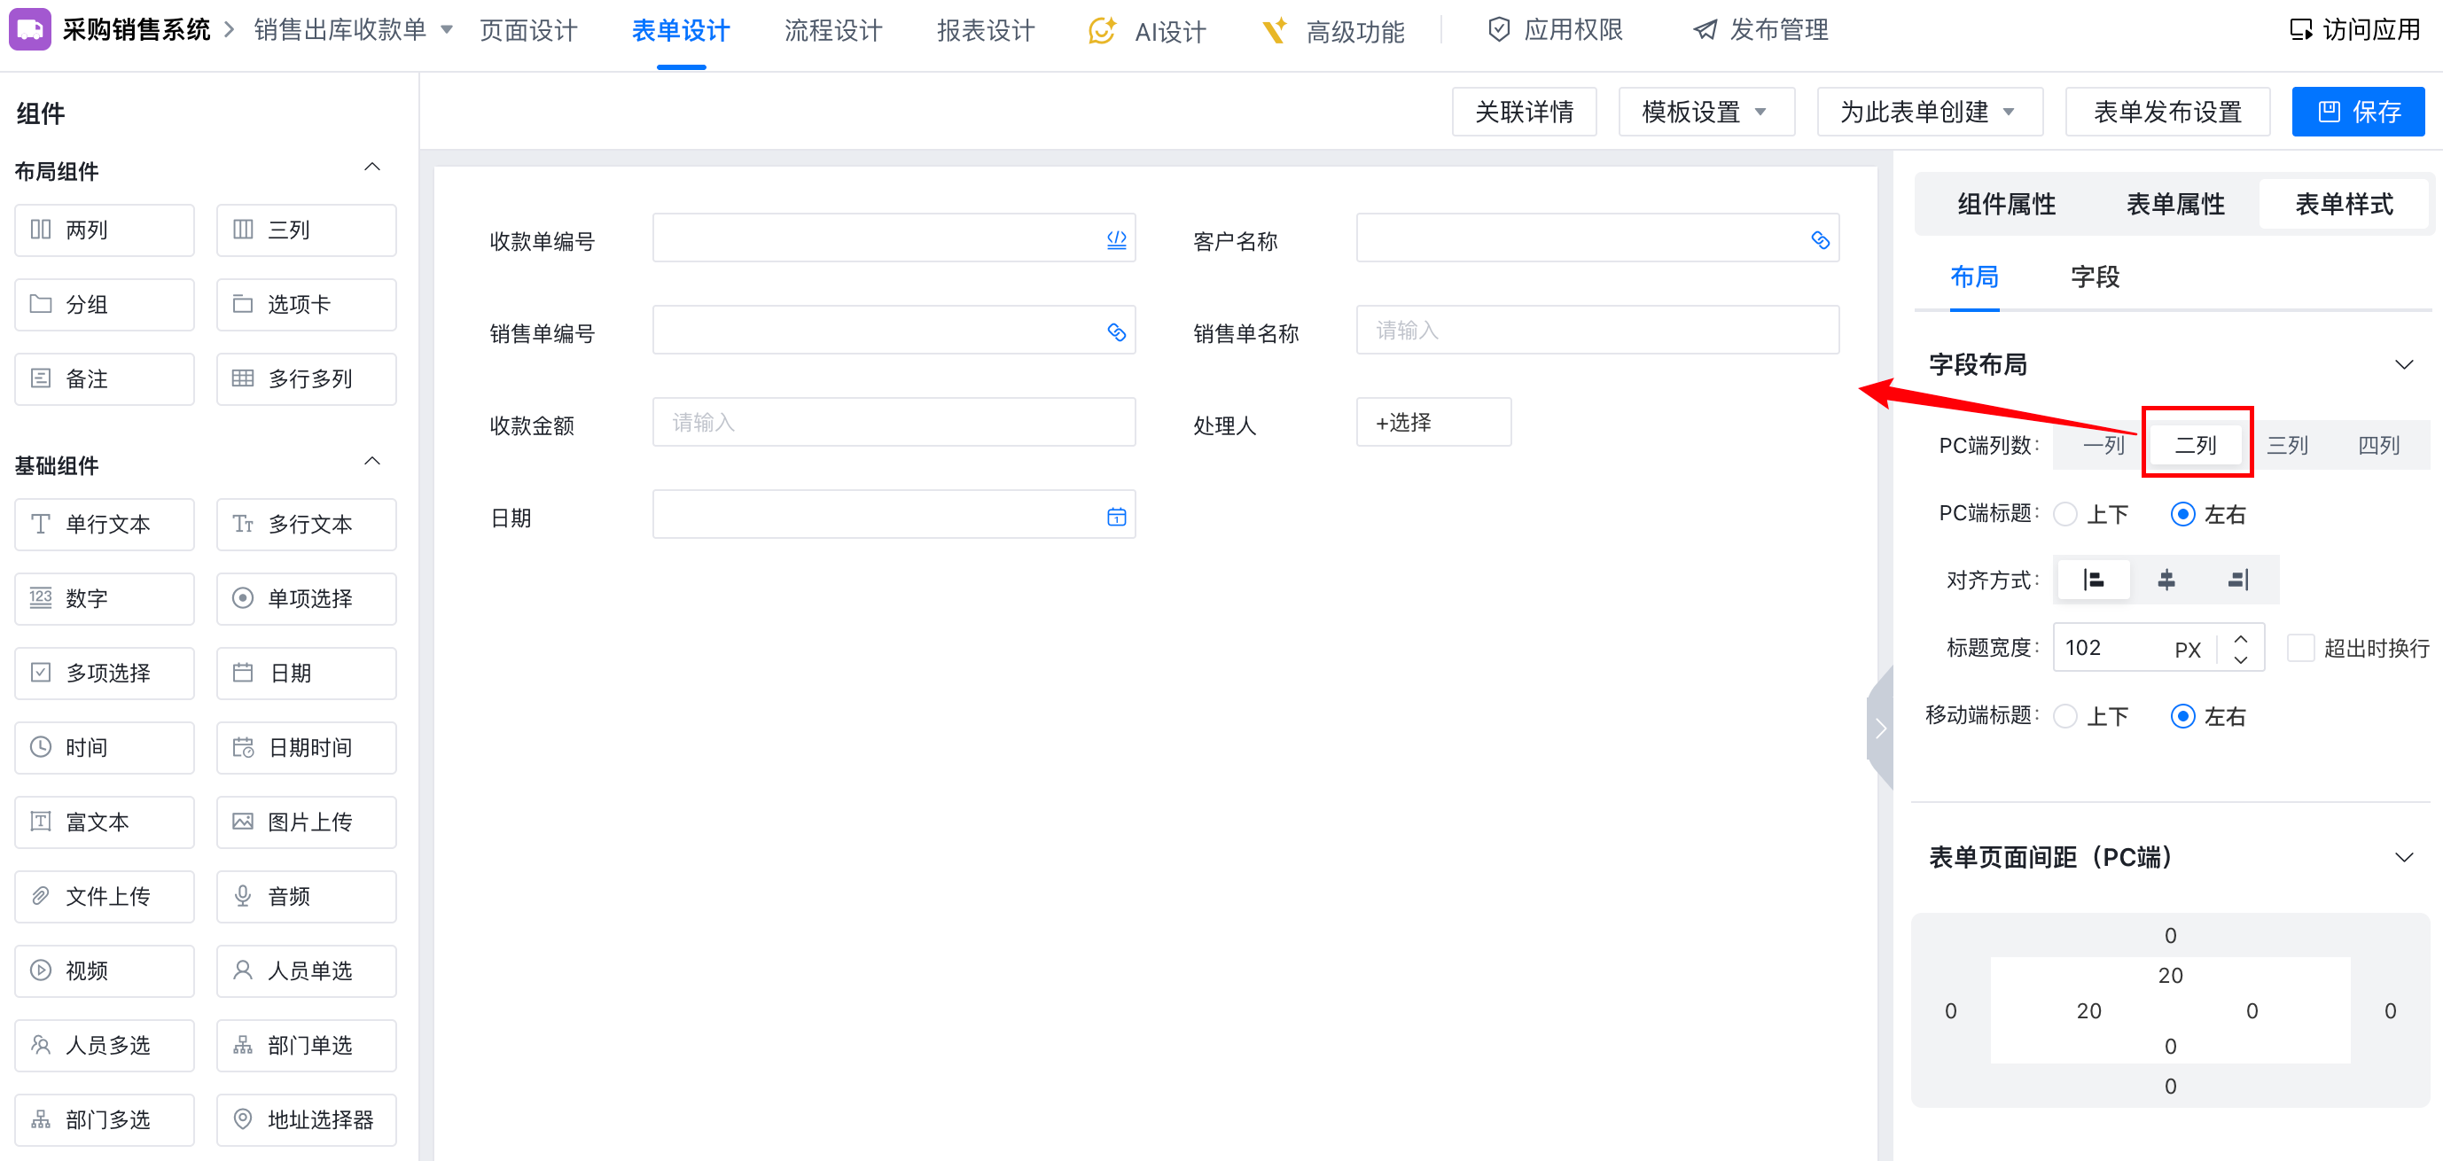Collapse the 布局组件 section chevron
2443x1161 pixels.
pos(371,168)
